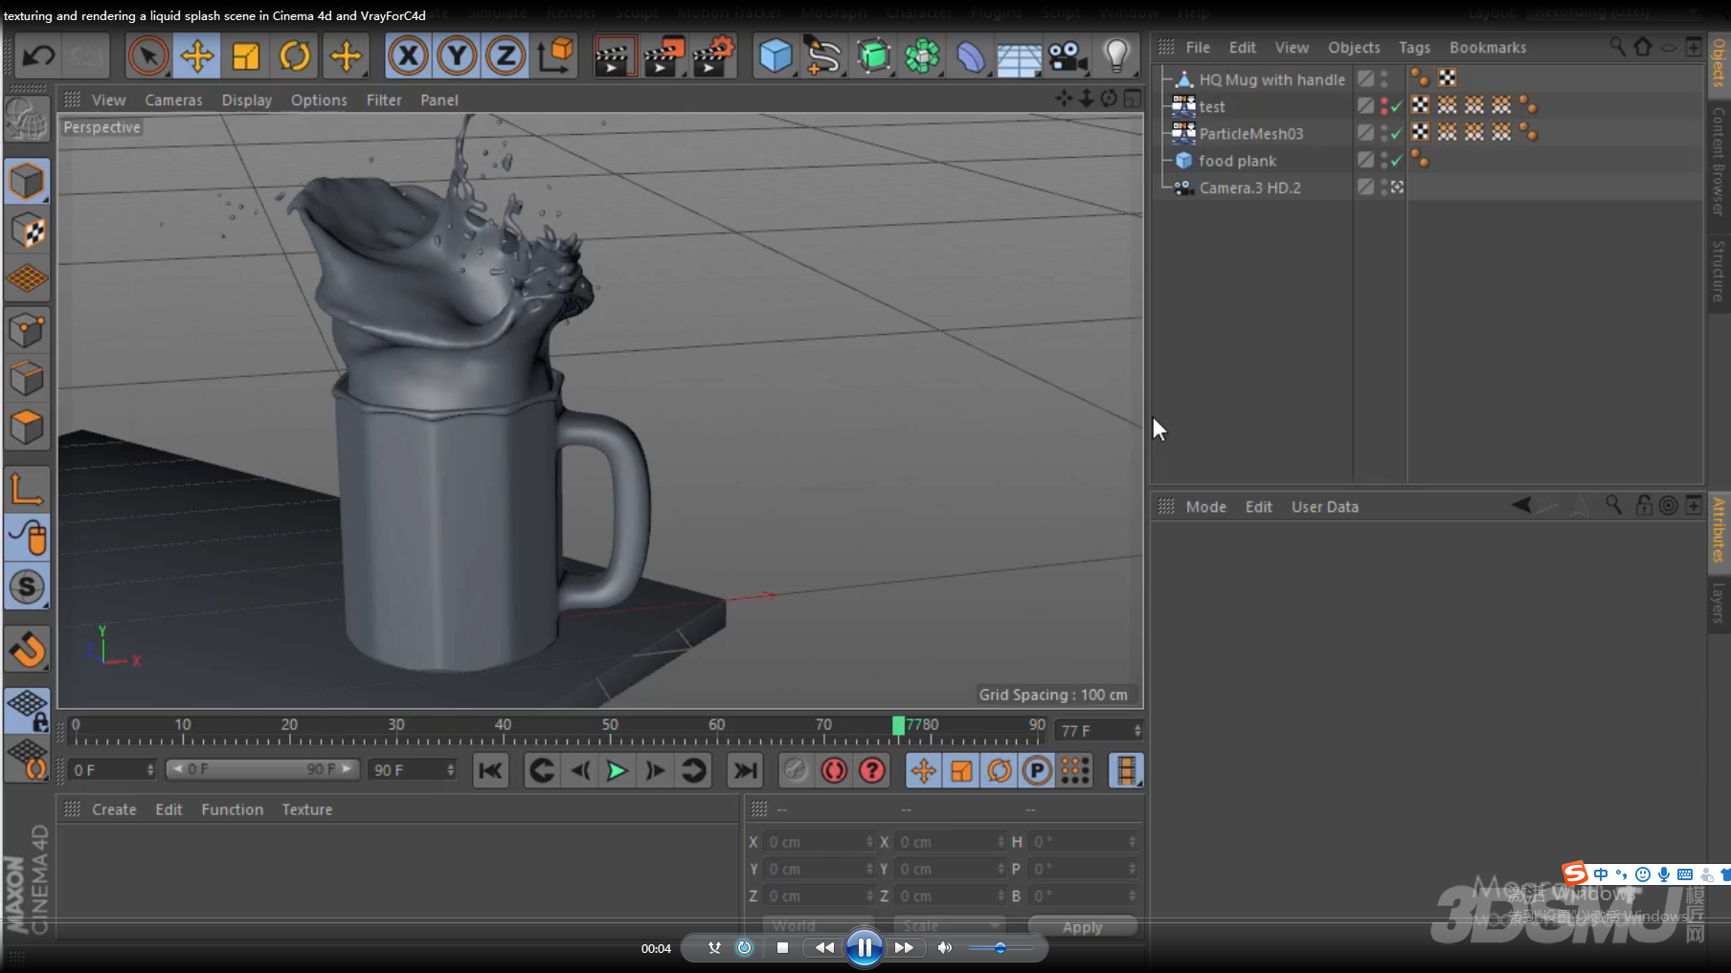Screen dimensions: 1731x973
Task: Open viewport Cameras menu
Action: [x=173, y=100]
